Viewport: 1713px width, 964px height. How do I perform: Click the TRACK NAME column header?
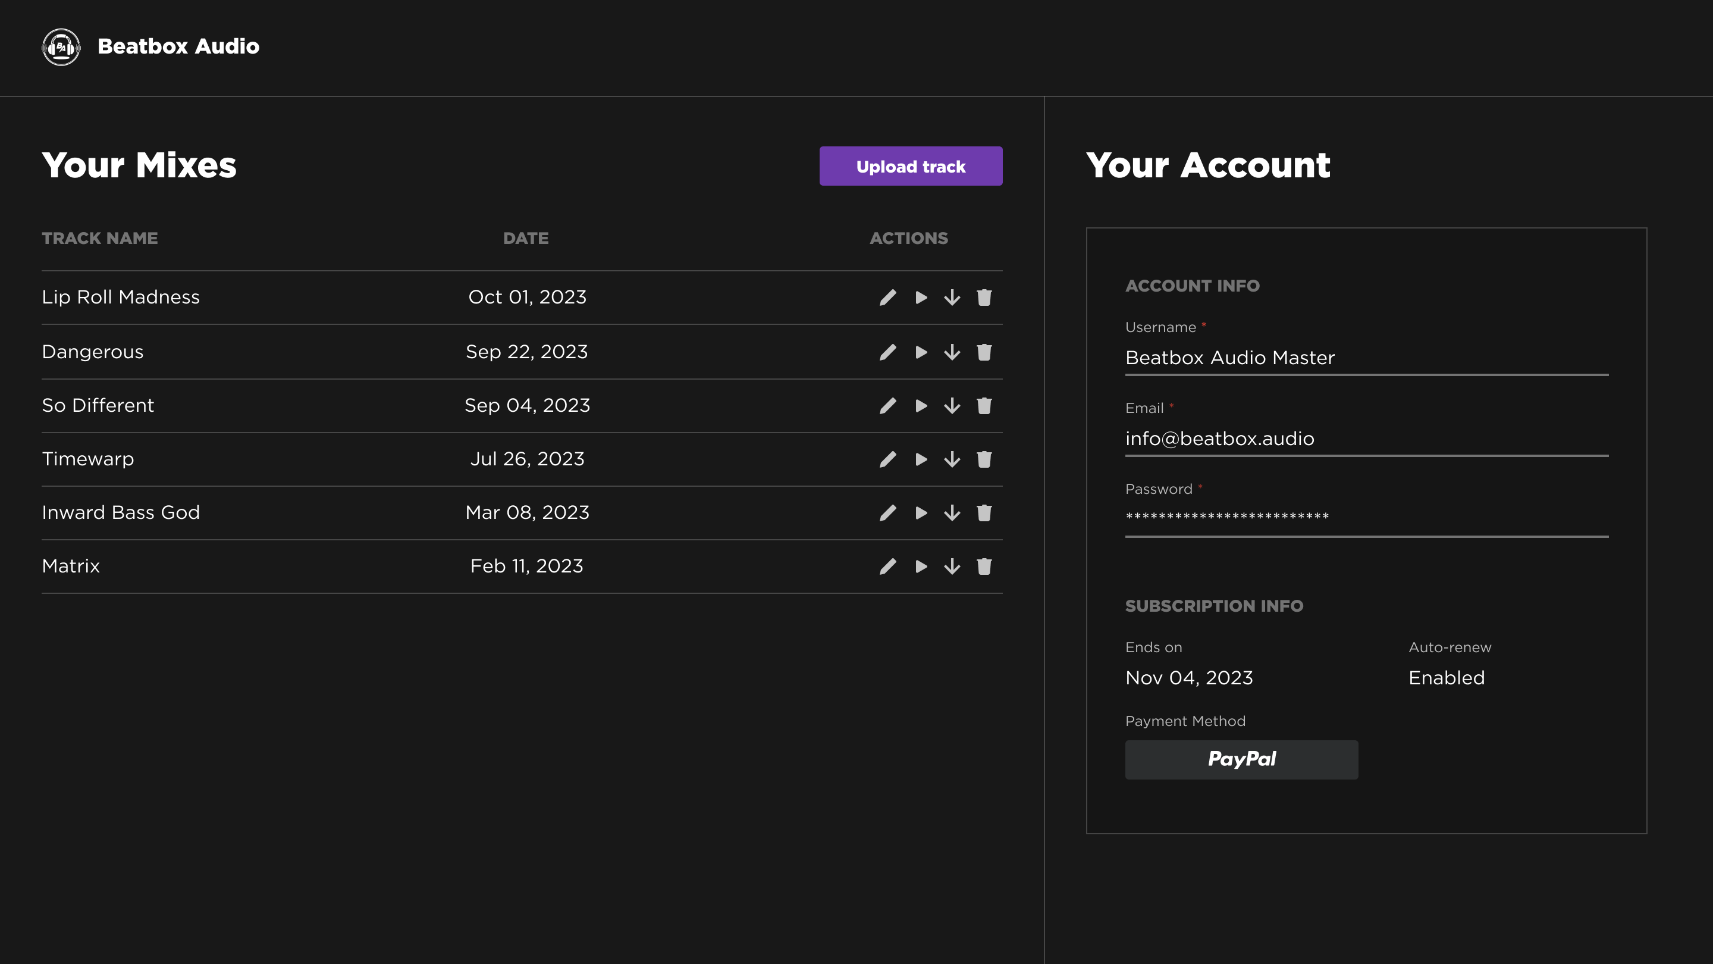point(100,238)
